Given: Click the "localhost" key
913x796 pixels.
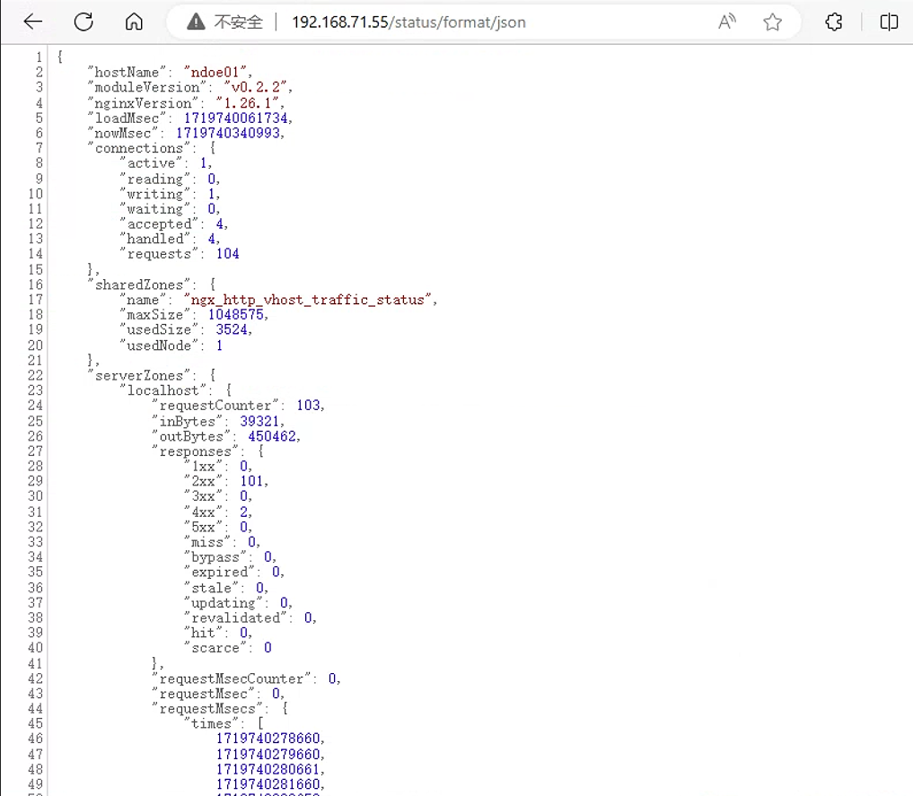Looking at the screenshot, I should tap(163, 391).
